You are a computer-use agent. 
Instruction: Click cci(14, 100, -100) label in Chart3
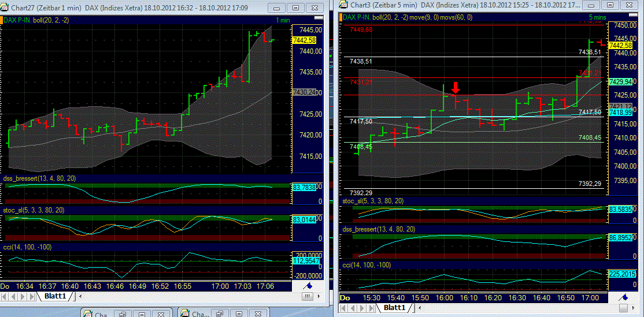367,266
